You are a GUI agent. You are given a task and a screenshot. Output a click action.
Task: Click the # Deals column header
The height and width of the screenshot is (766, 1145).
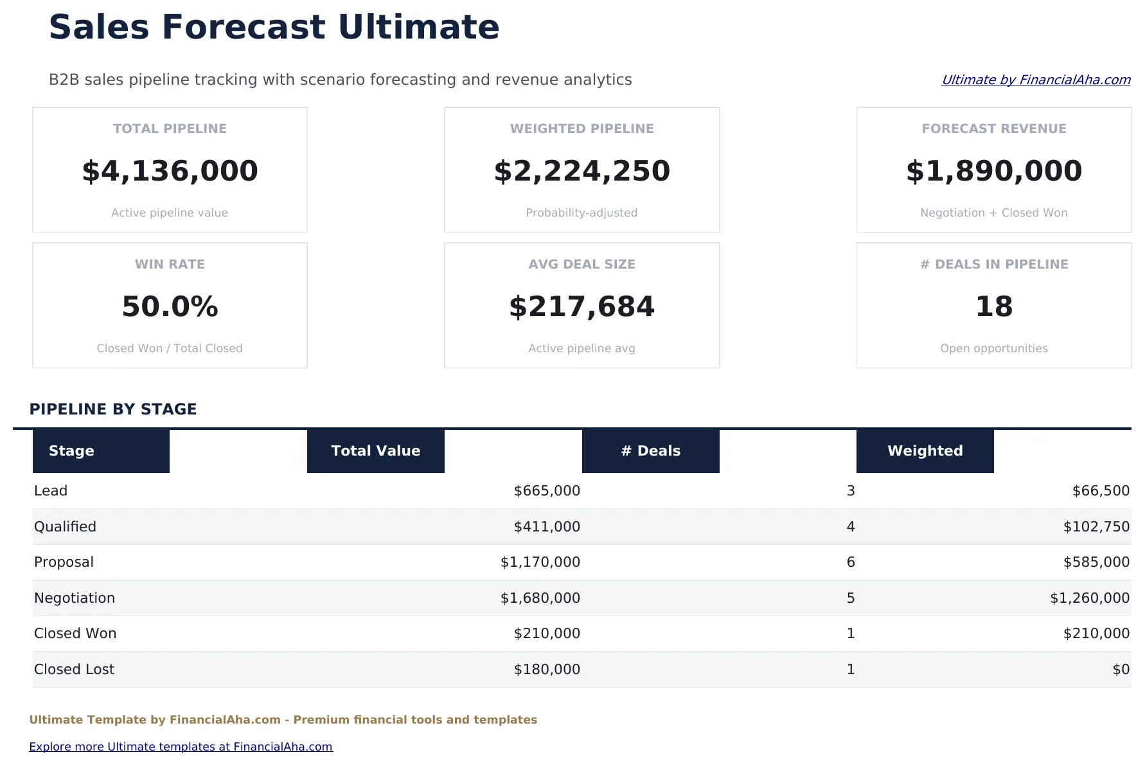650,450
